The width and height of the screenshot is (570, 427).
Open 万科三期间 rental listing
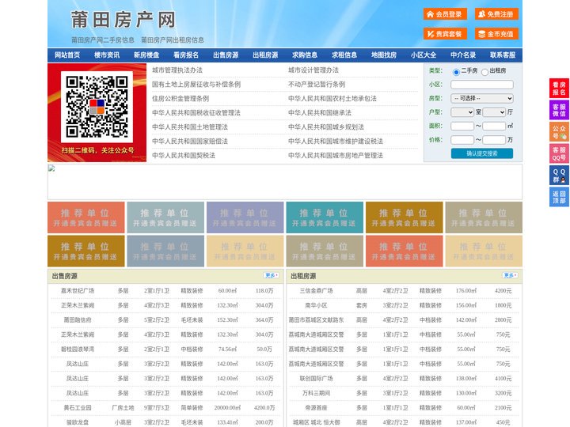[x=316, y=393]
